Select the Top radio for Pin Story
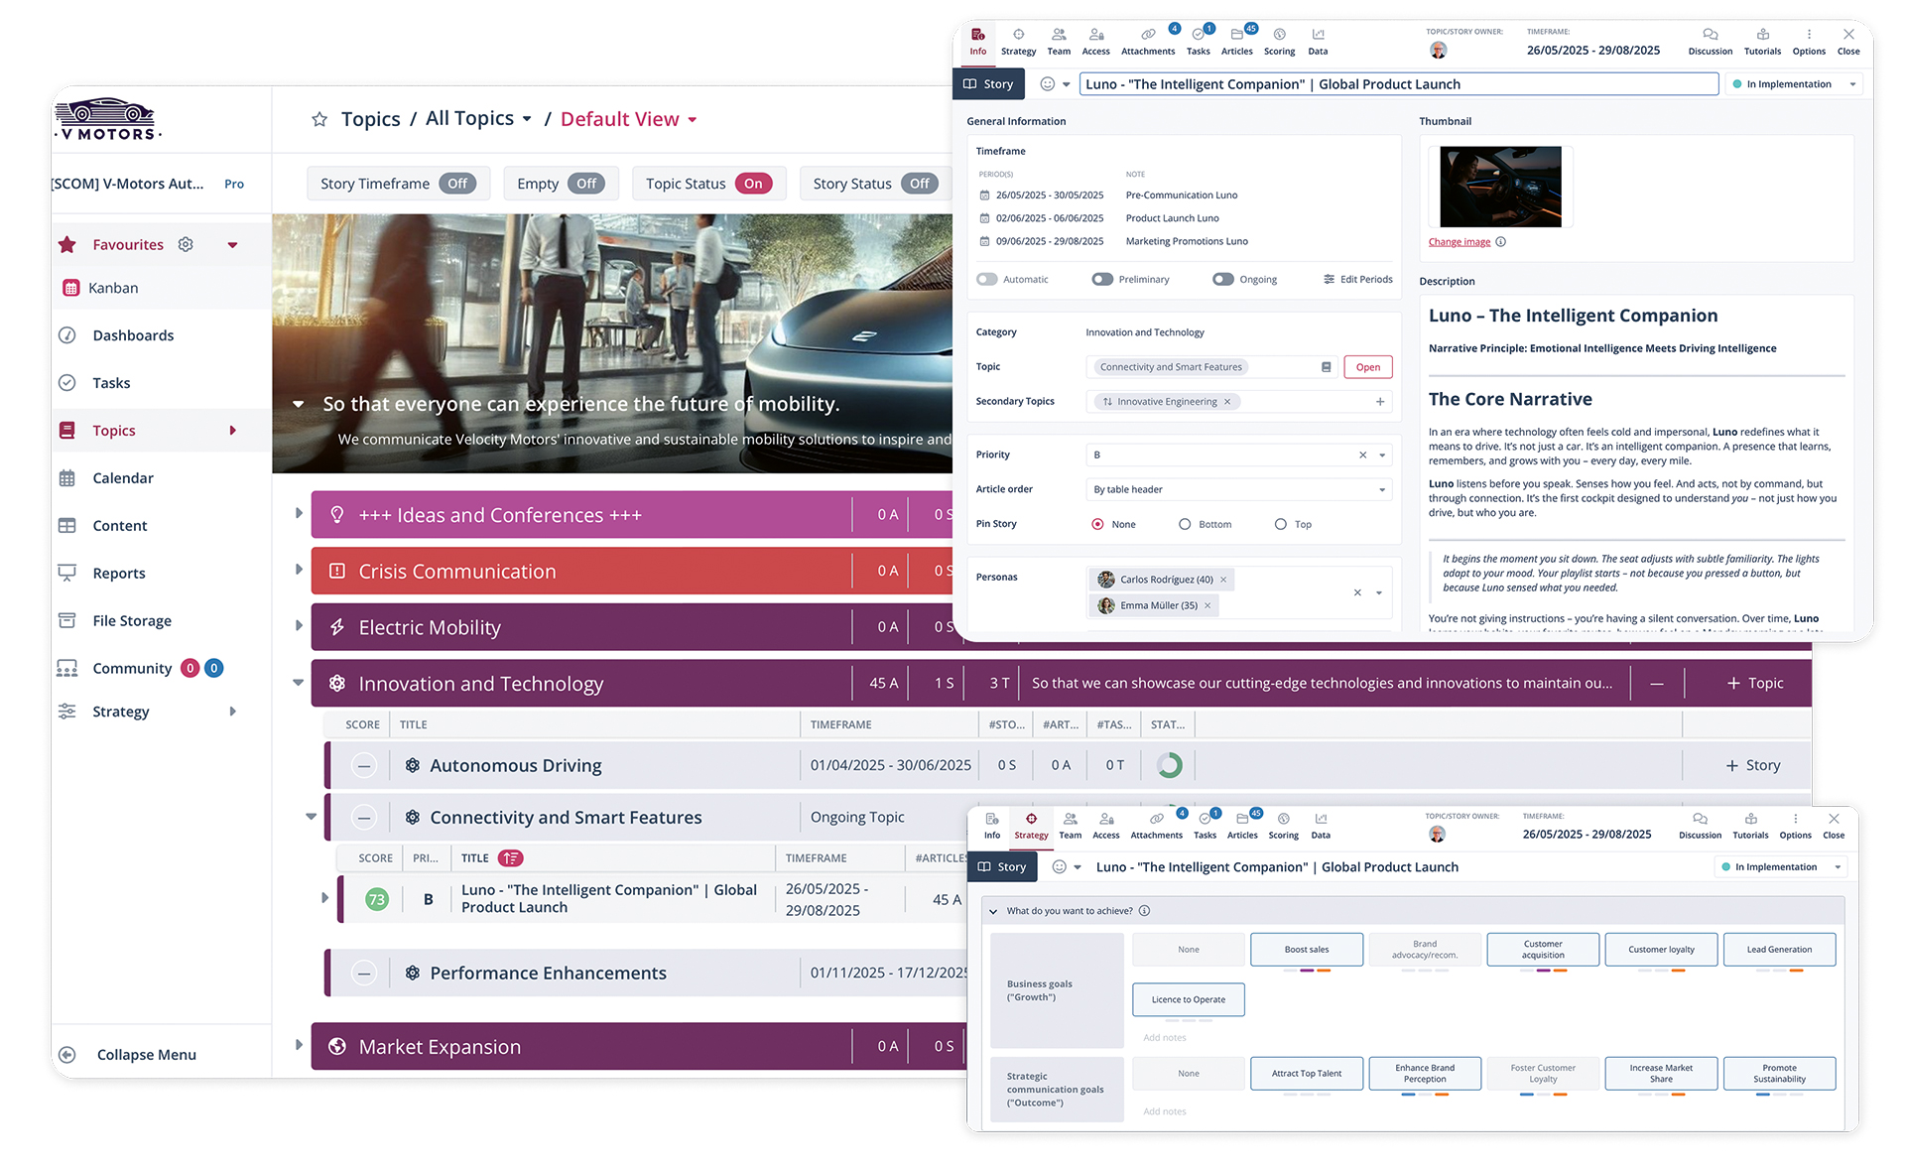The image size is (1905, 1174). [x=1280, y=524]
